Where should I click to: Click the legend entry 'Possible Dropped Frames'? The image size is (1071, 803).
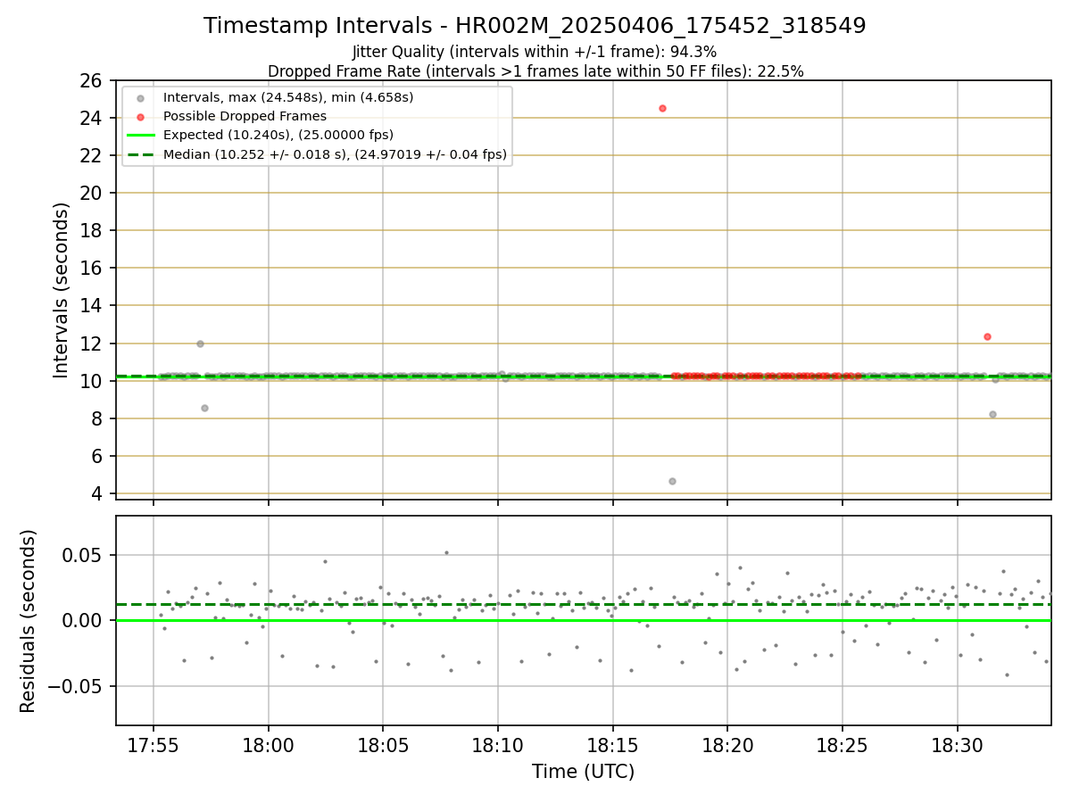(x=245, y=116)
